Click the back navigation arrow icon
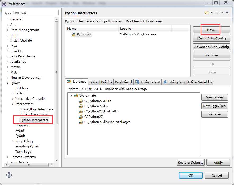The height and width of the screenshot is (185, 234). click(x=206, y=13)
